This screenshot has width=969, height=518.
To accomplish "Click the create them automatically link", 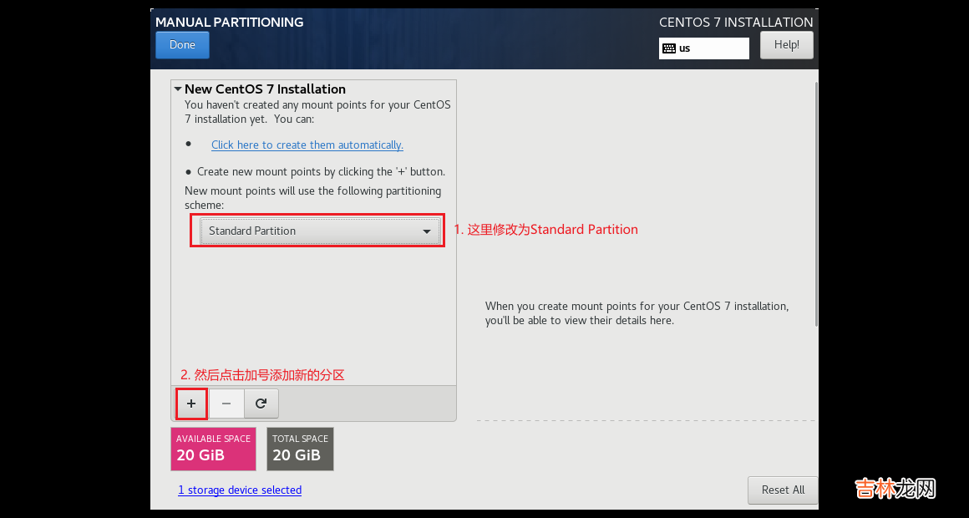I will pyautogui.click(x=307, y=145).
